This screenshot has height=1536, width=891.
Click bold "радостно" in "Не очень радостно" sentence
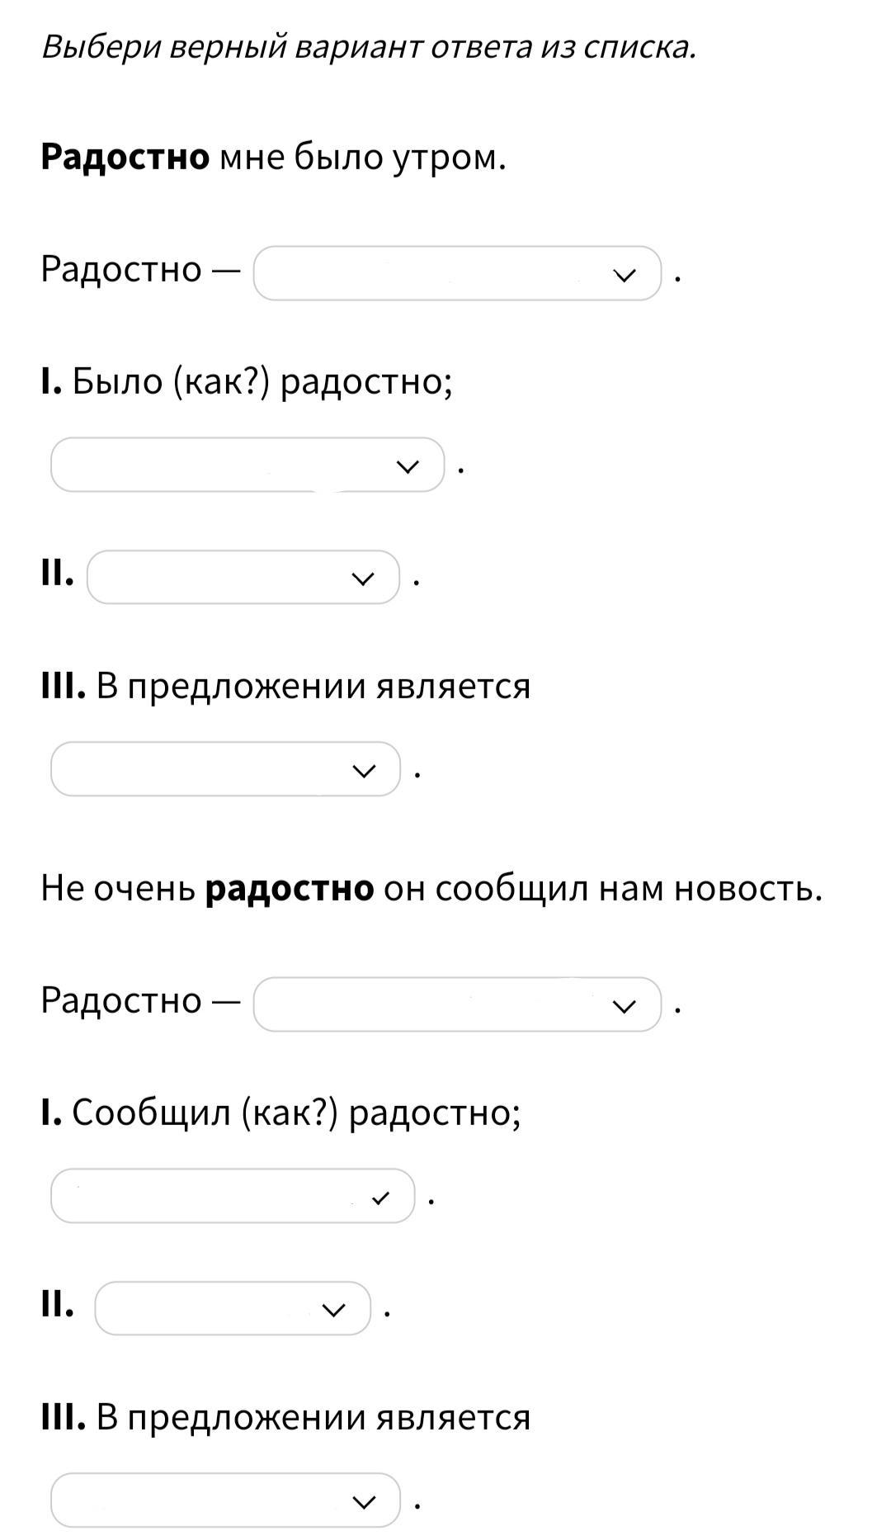(x=290, y=888)
